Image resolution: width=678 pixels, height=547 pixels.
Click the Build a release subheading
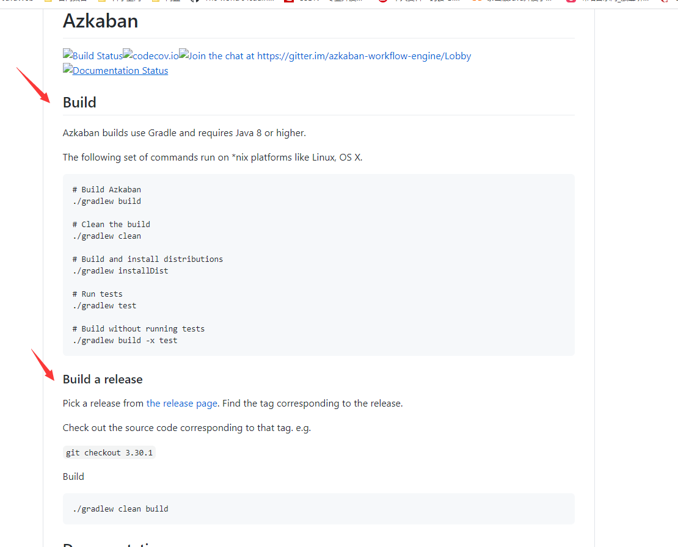click(103, 379)
